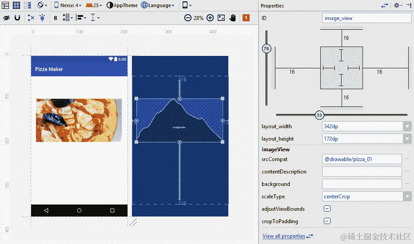
Task: Toggle the left inner width constraint bar
Action: click(x=329, y=68)
